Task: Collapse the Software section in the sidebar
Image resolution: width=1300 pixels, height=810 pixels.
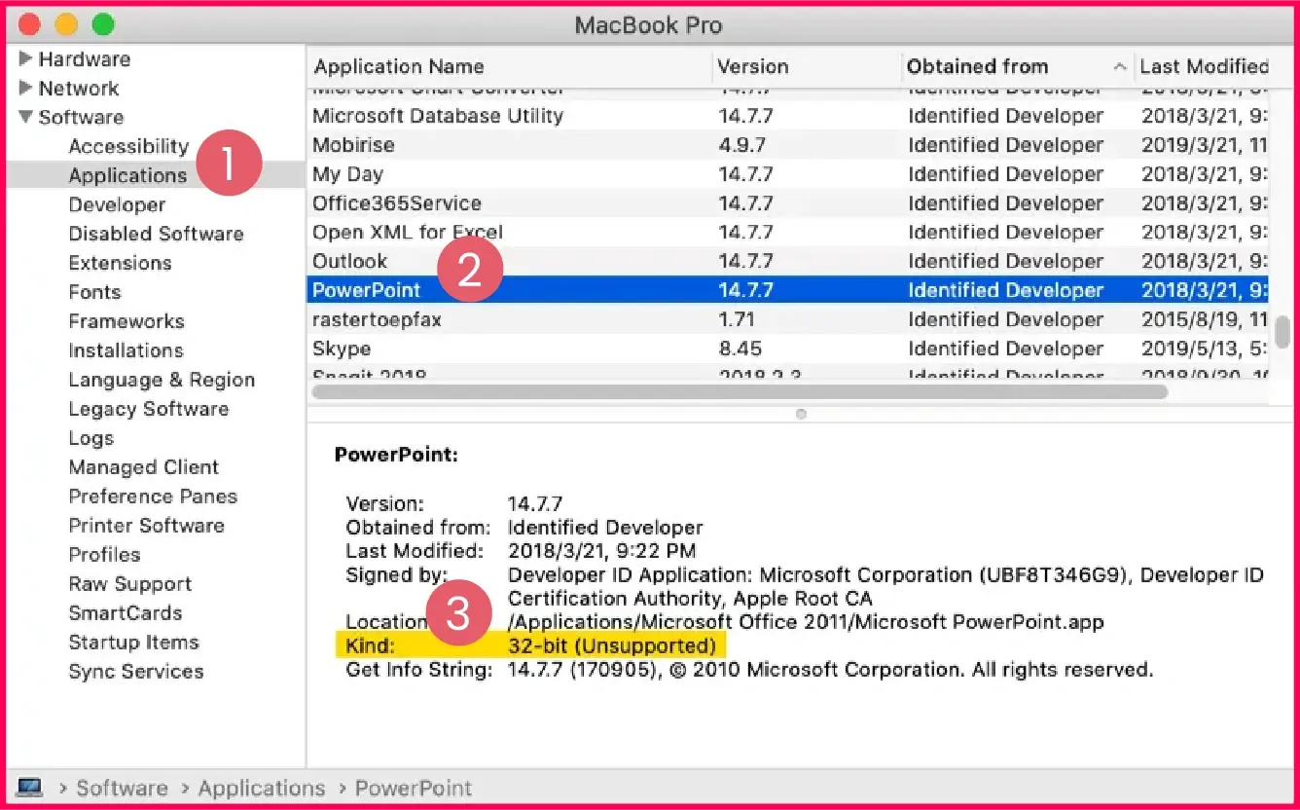Action: click(x=24, y=117)
